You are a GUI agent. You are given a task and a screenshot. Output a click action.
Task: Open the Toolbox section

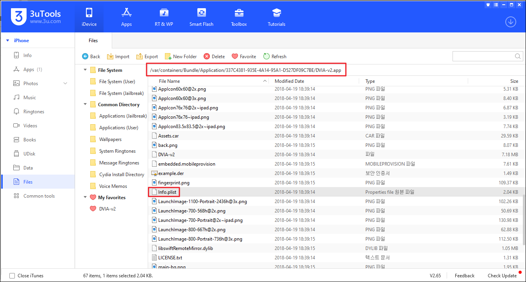[x=239, y=17]
